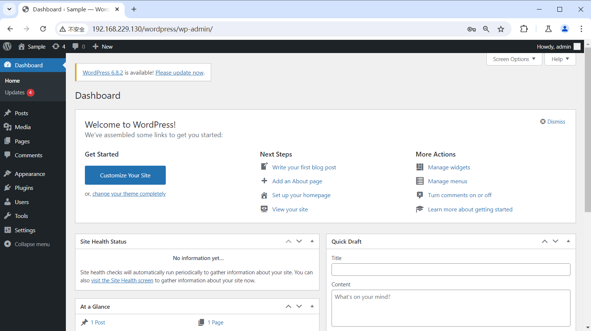
Task: Open the Posts menu label
Action: (x=21, y=113)
